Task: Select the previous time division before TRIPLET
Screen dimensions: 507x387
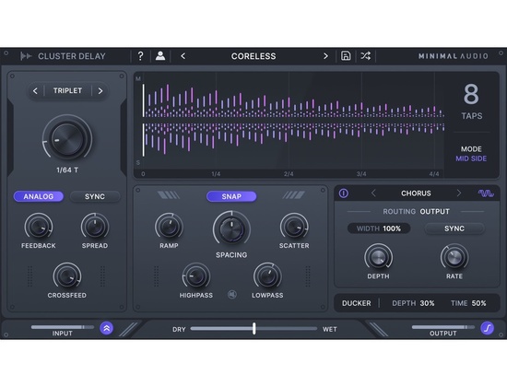Action: pyautogui.click(x=35, y=91)
